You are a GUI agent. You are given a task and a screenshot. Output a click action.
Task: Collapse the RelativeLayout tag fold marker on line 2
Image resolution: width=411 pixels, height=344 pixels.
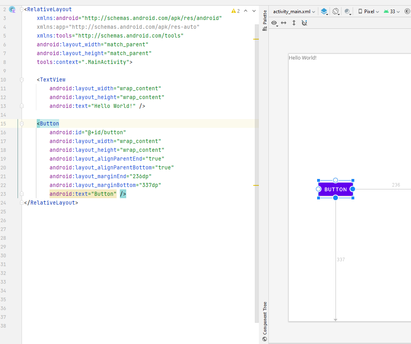(22, 10)
